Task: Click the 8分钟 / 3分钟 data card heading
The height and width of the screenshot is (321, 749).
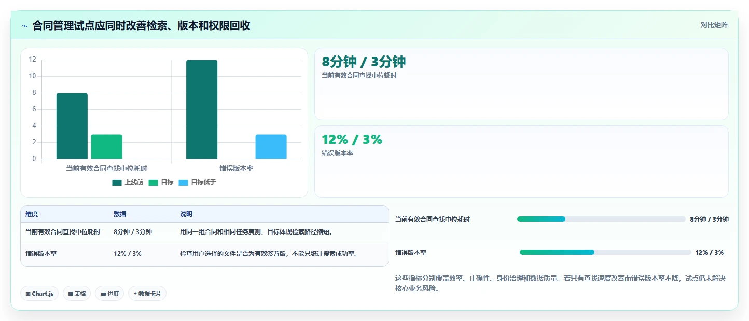Action: 364,62
